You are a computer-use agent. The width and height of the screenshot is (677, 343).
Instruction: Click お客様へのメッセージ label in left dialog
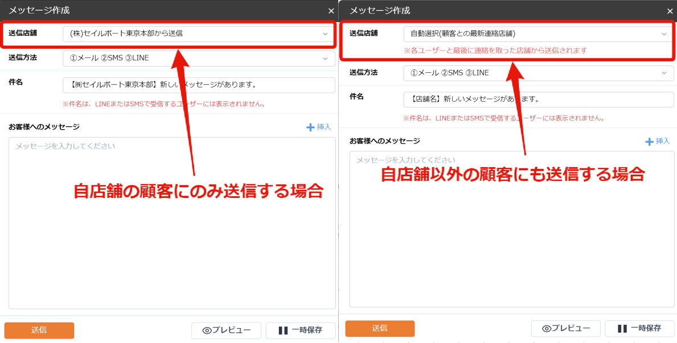point(44,127)
